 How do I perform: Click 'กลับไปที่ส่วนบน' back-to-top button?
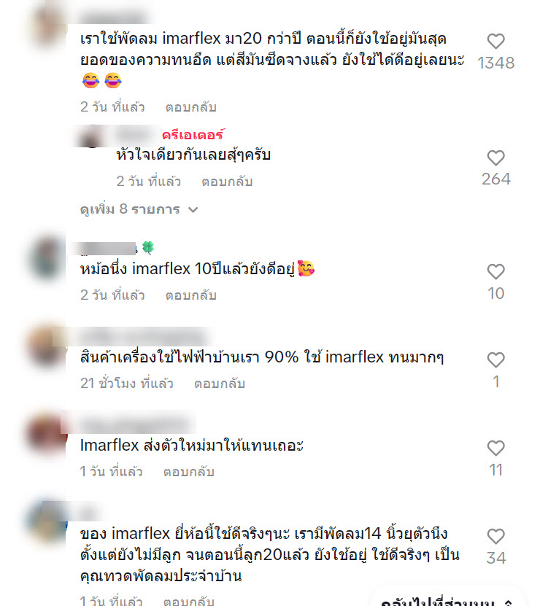click(x=447, y=600)
